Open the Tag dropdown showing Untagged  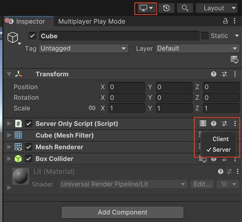pos(84,48)
